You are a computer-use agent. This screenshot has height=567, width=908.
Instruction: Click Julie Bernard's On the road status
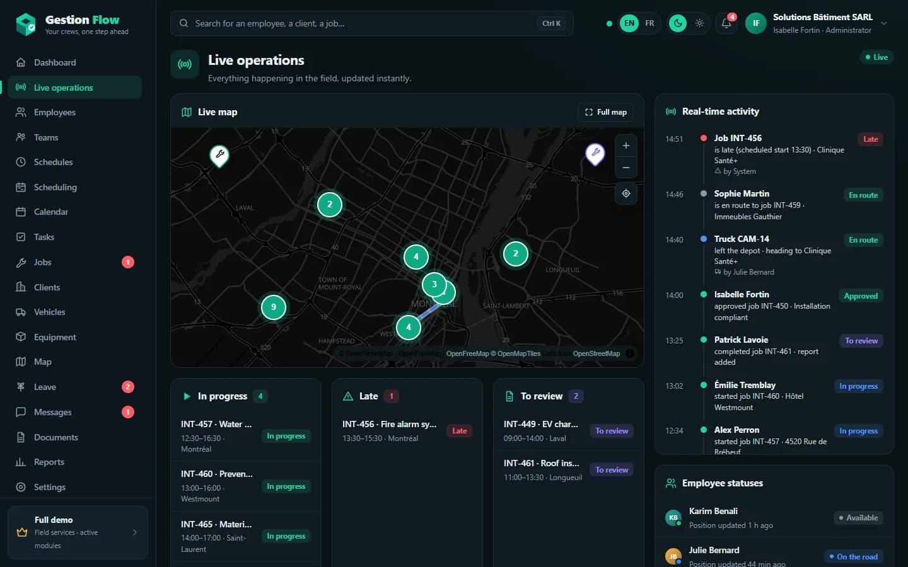click(x=853, y=557)
